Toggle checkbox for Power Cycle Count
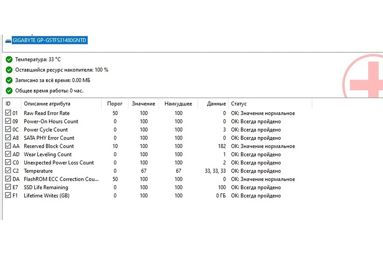The width and height of the screenshot is (383, 255). click(x=8, y=130)
